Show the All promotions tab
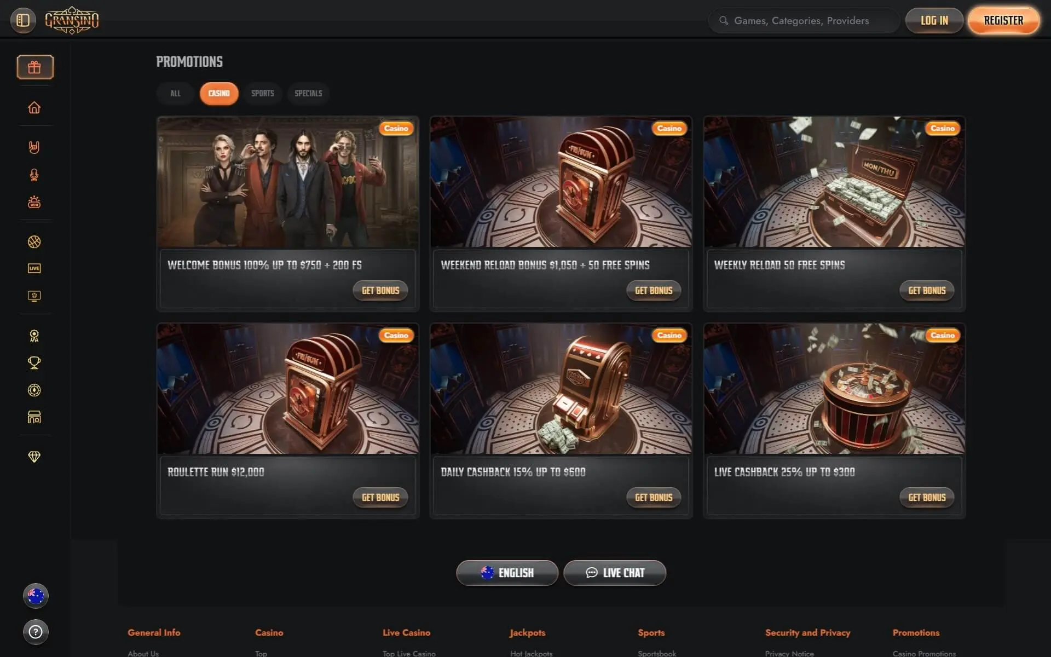Screen dimensions: 1051x657 [x=175, y=94]
